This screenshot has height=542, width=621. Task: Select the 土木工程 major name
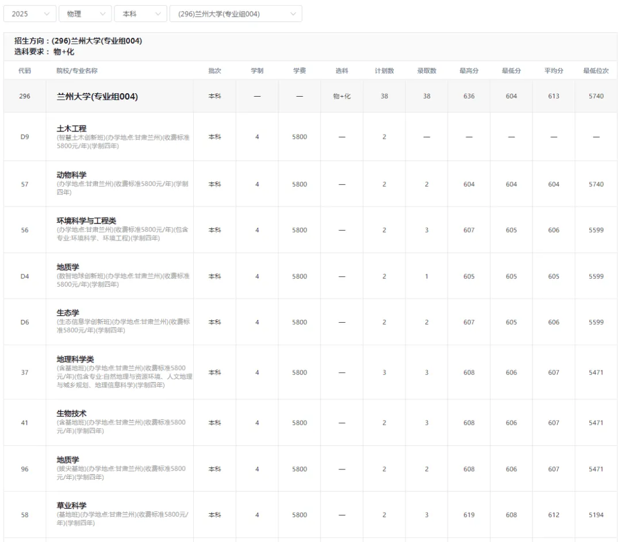(x=71, y=128)
